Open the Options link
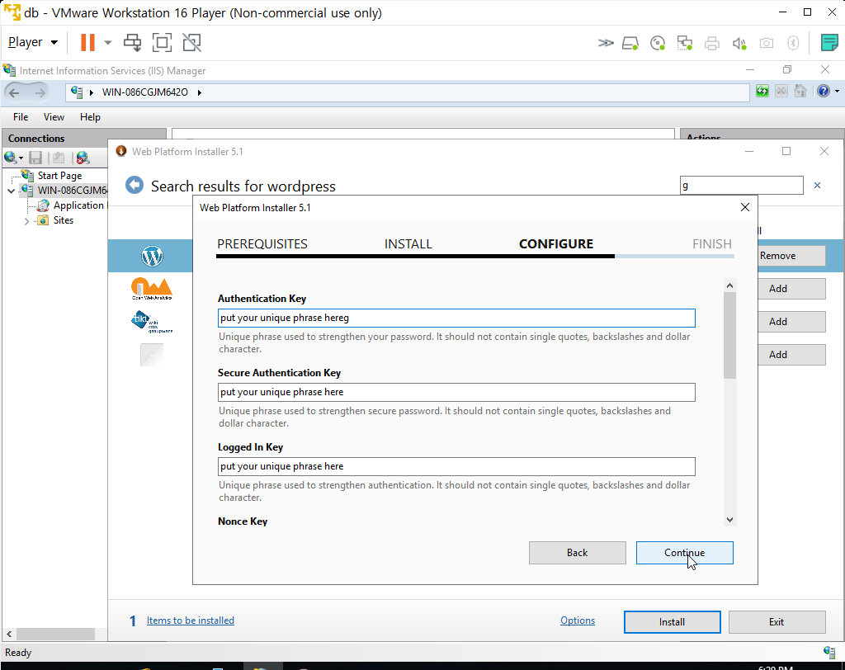845x670 pixels. [577, 620]
